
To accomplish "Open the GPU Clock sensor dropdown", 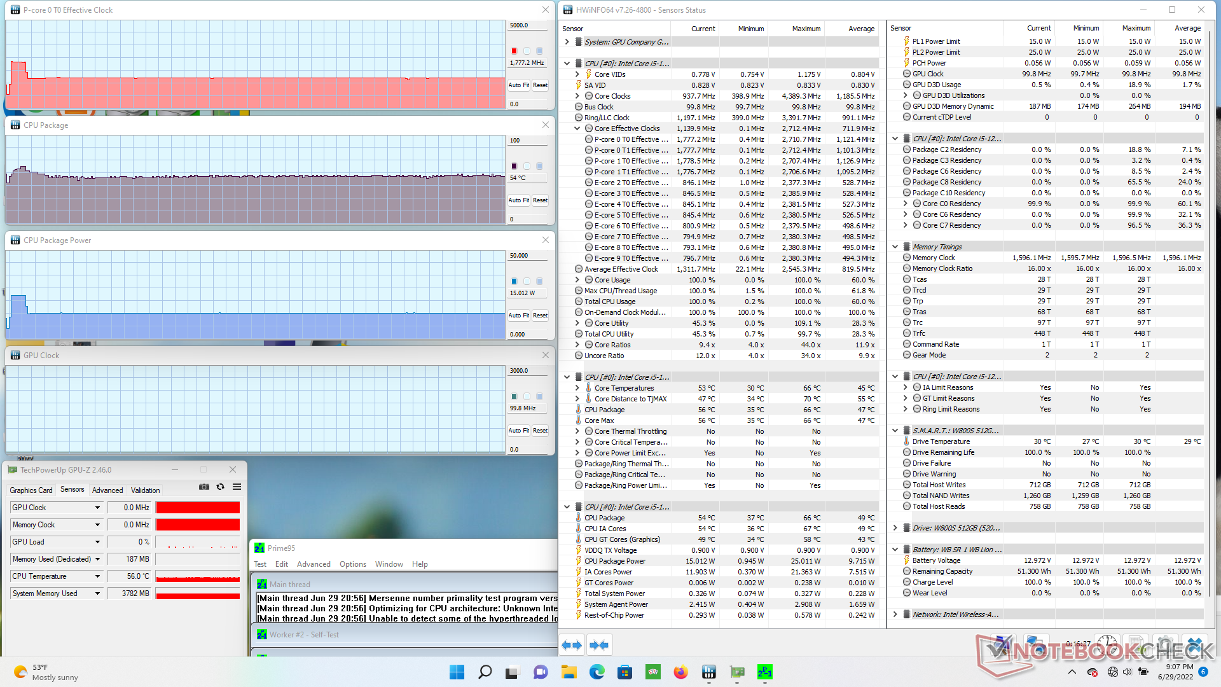I will pyautogui.click(x=97, y=508).
